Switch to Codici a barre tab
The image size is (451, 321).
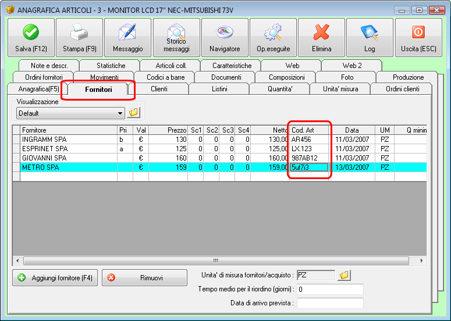[166, 77]
